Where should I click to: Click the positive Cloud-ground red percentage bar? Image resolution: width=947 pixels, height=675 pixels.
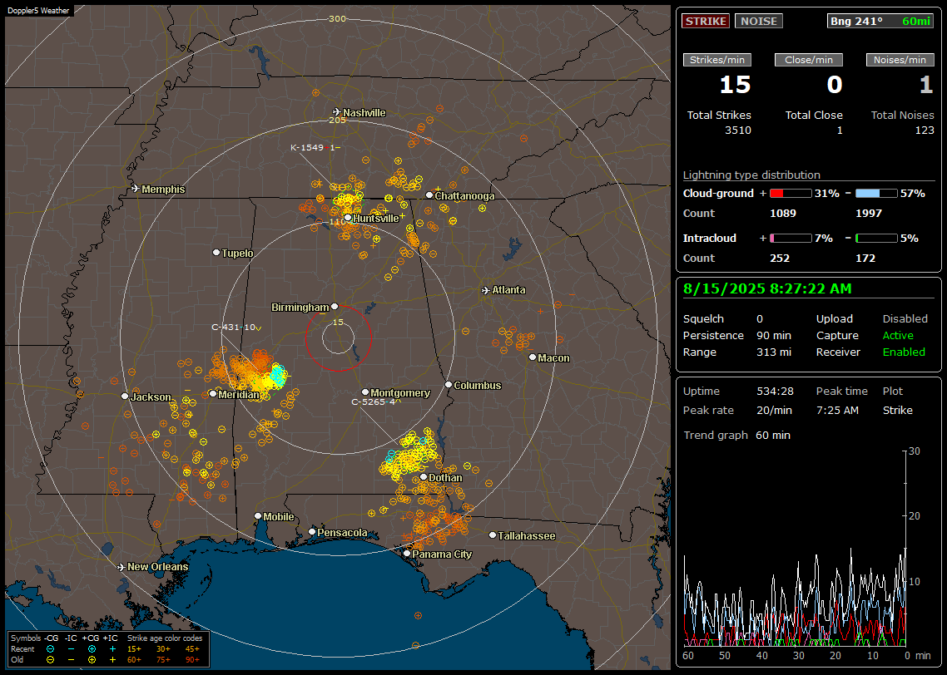click(x=791, y=194)
